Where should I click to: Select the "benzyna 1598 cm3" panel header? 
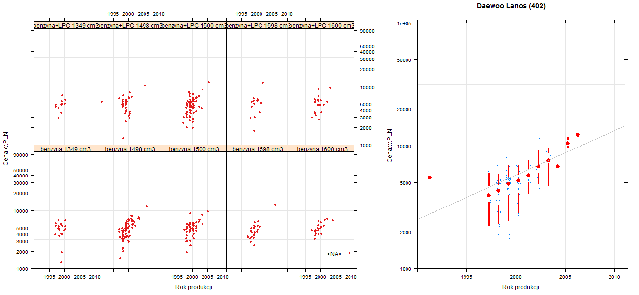coord(258,149)
